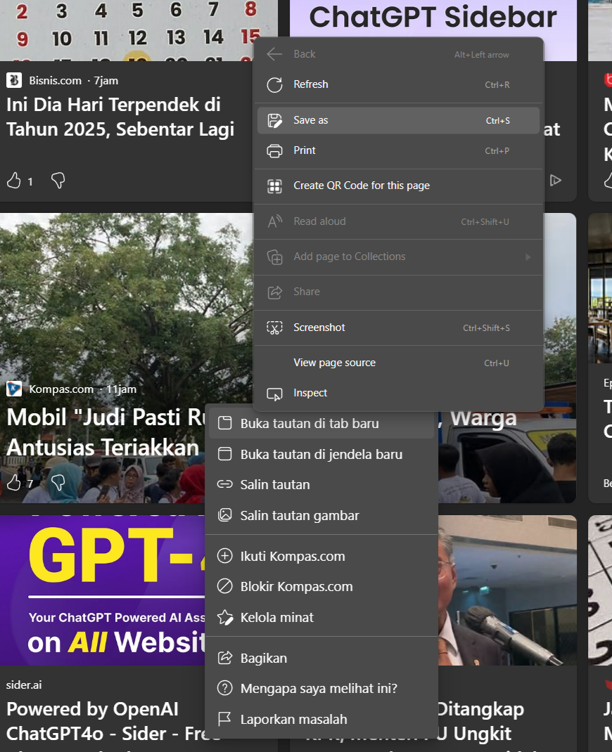This screenshot has width=612, height=752.
Task: Click the QR code icon
Action: tap(274, 186)
